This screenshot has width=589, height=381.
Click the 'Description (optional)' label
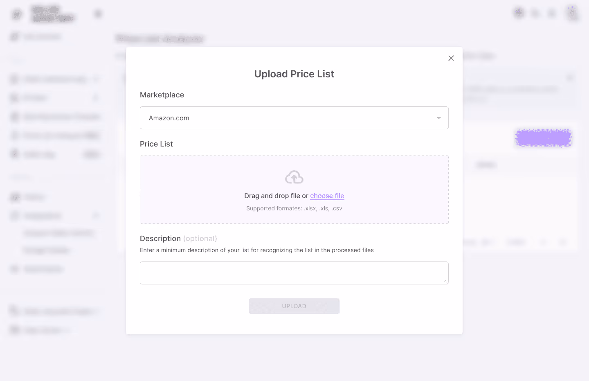(178, 239)
